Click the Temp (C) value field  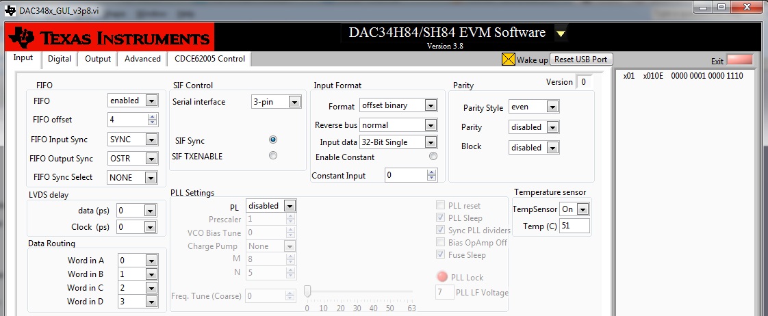click(574, 226)
